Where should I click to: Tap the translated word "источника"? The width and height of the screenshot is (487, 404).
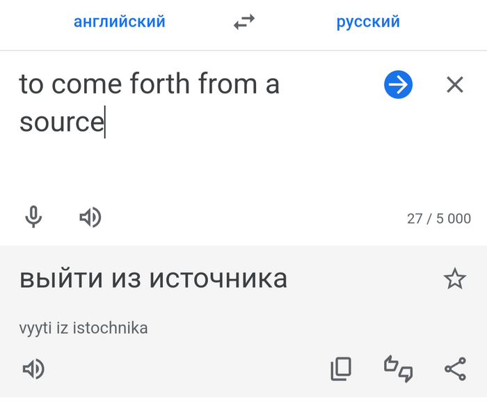[218, 279]
